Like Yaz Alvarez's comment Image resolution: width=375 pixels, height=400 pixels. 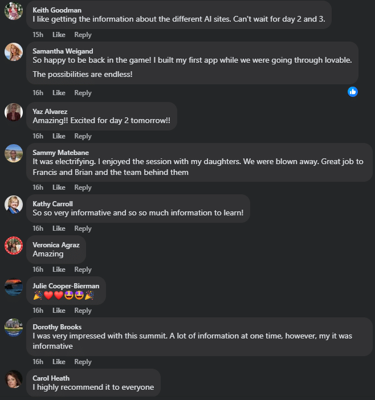click(x=59, y=136)
